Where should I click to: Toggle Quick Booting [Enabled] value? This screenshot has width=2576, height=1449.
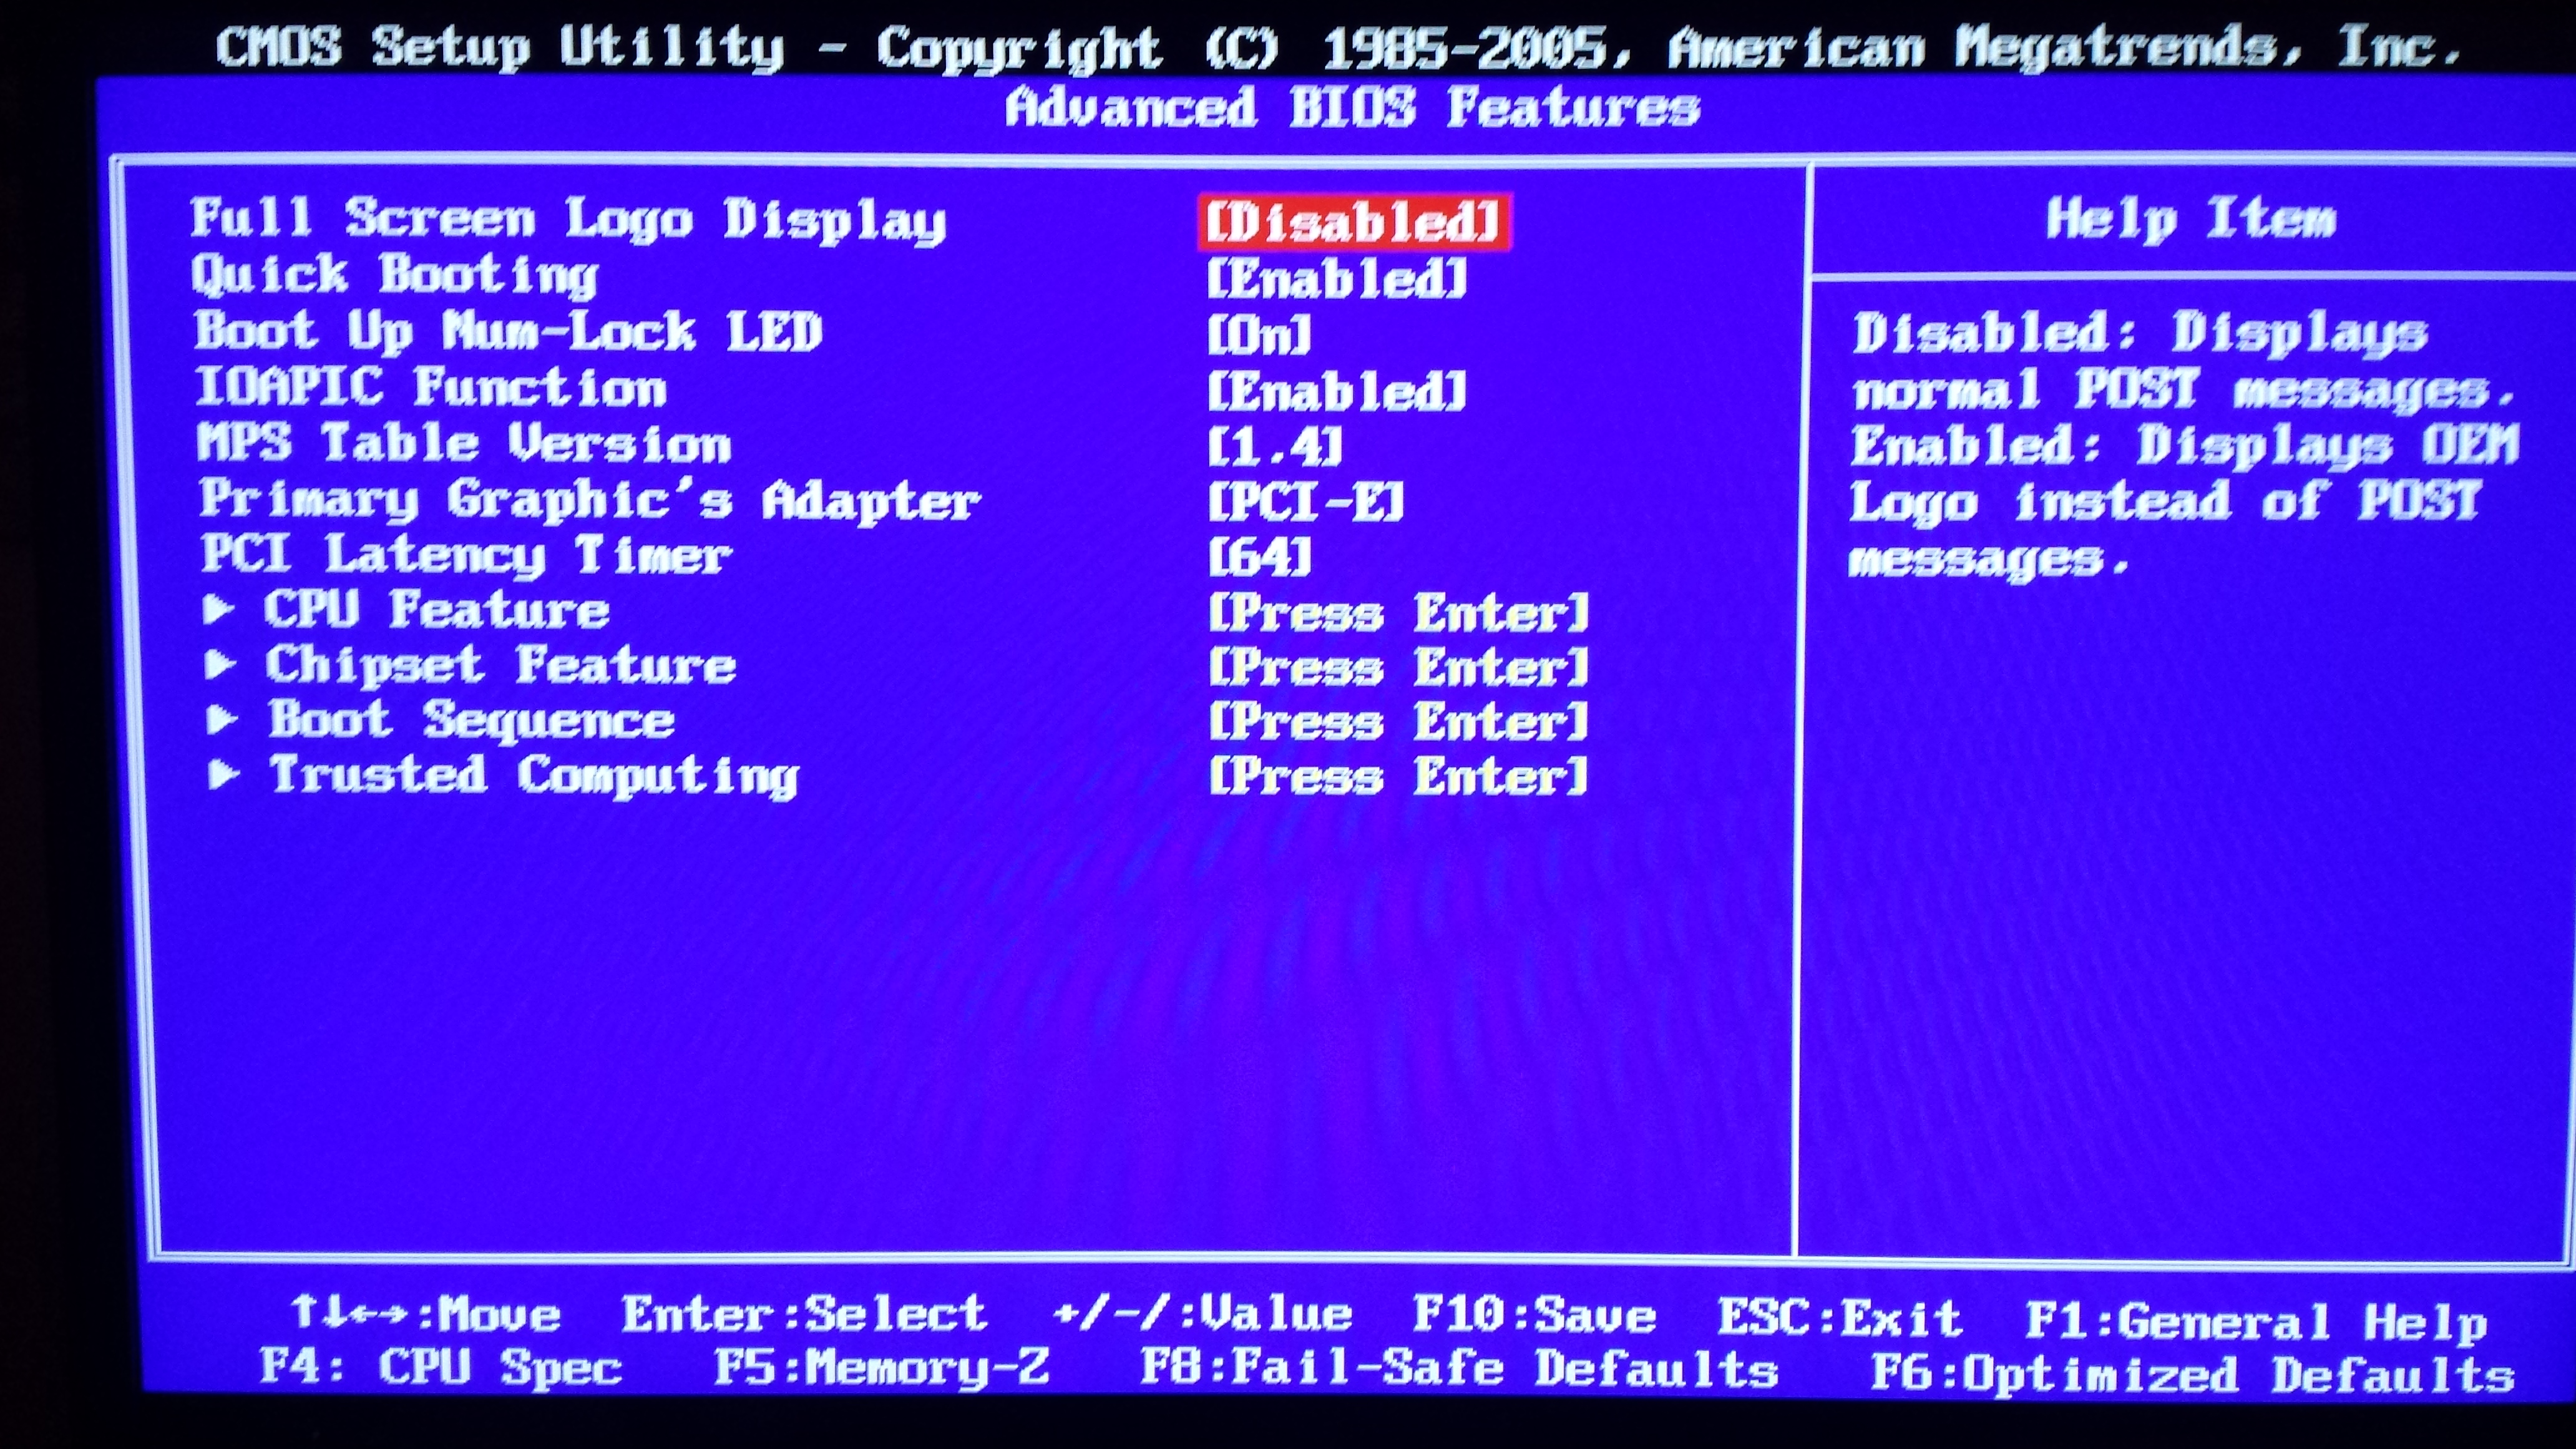pos(1336,279)
